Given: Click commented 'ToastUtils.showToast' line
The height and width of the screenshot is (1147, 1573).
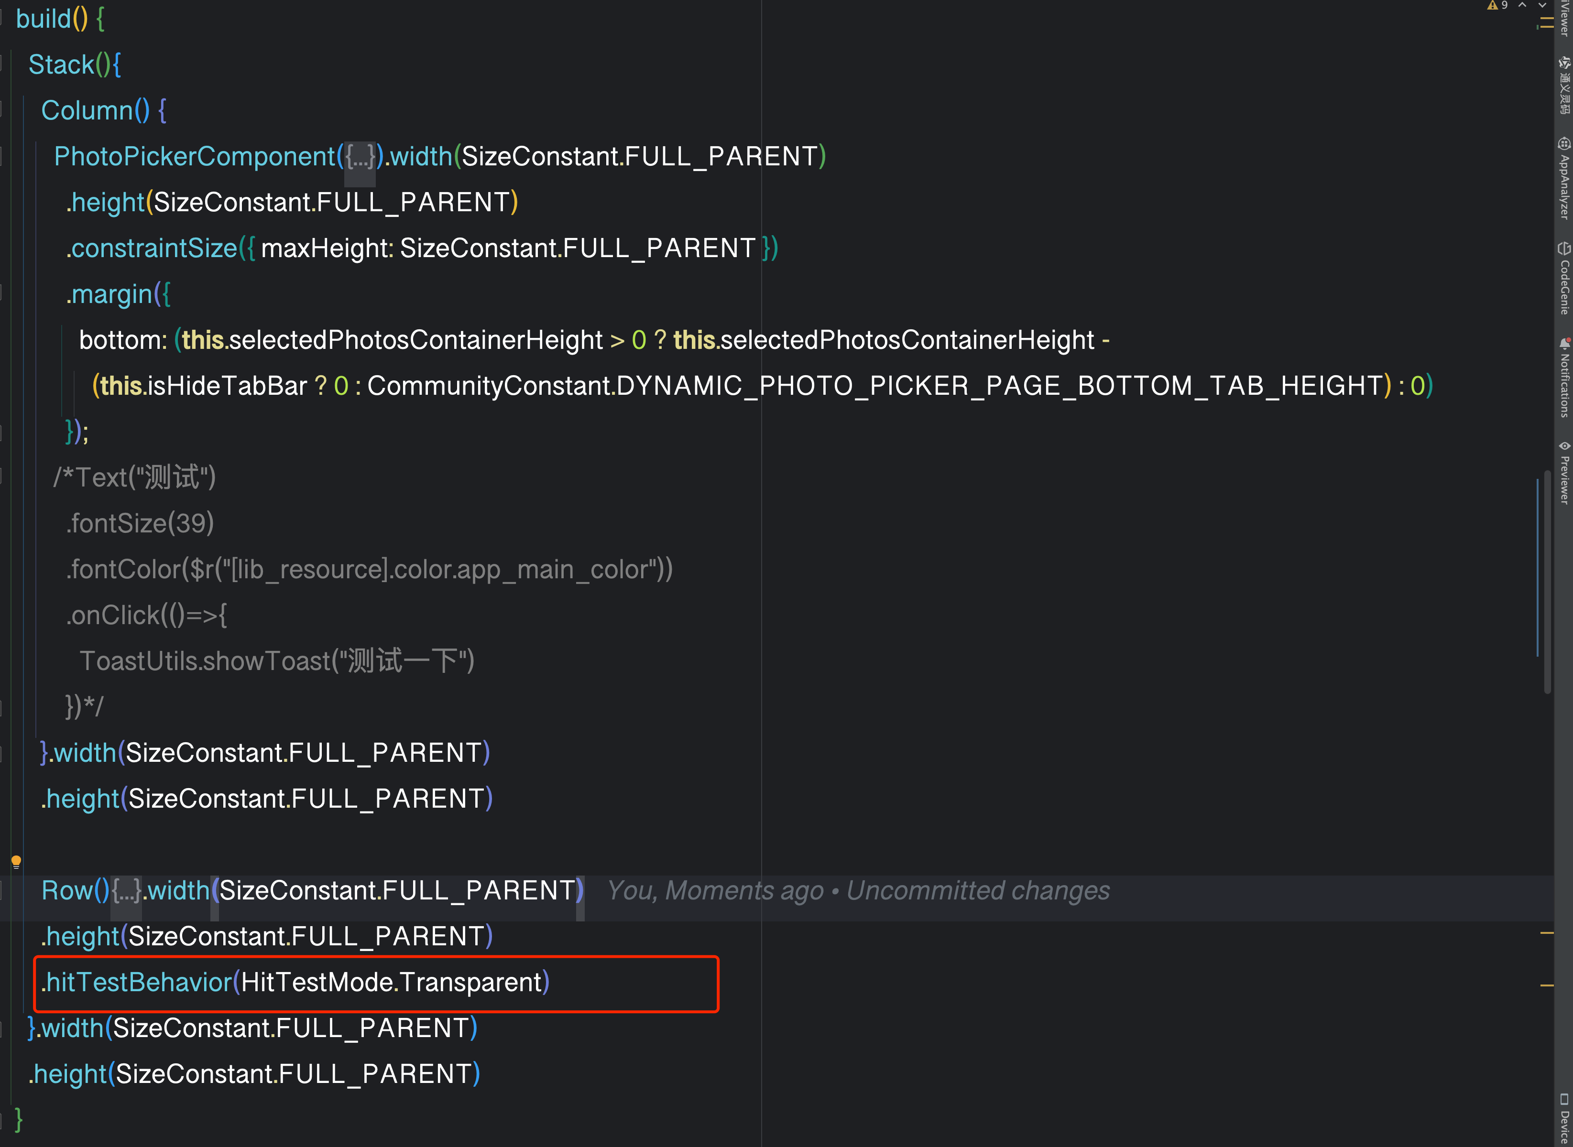Looking at the screenshot, I should point(276,661).
